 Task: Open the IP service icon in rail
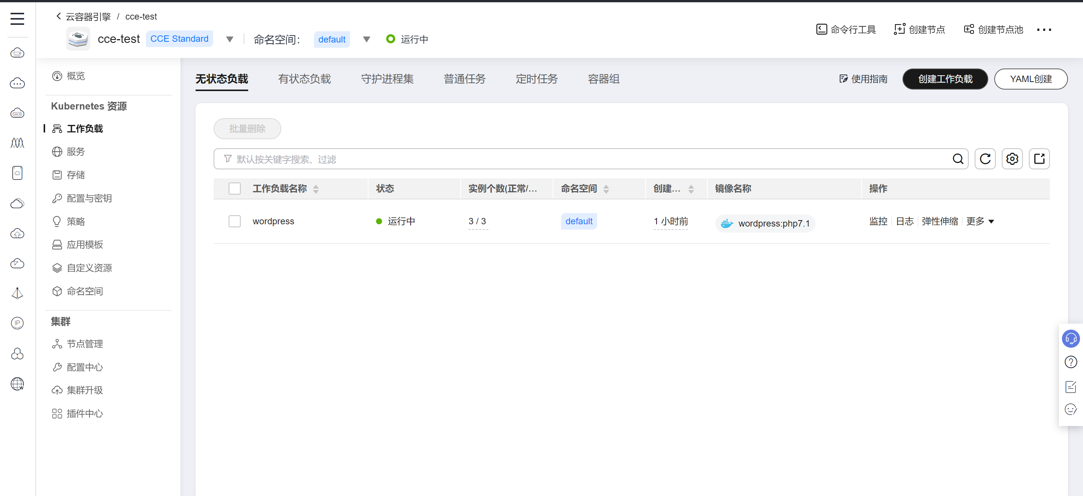17,323
